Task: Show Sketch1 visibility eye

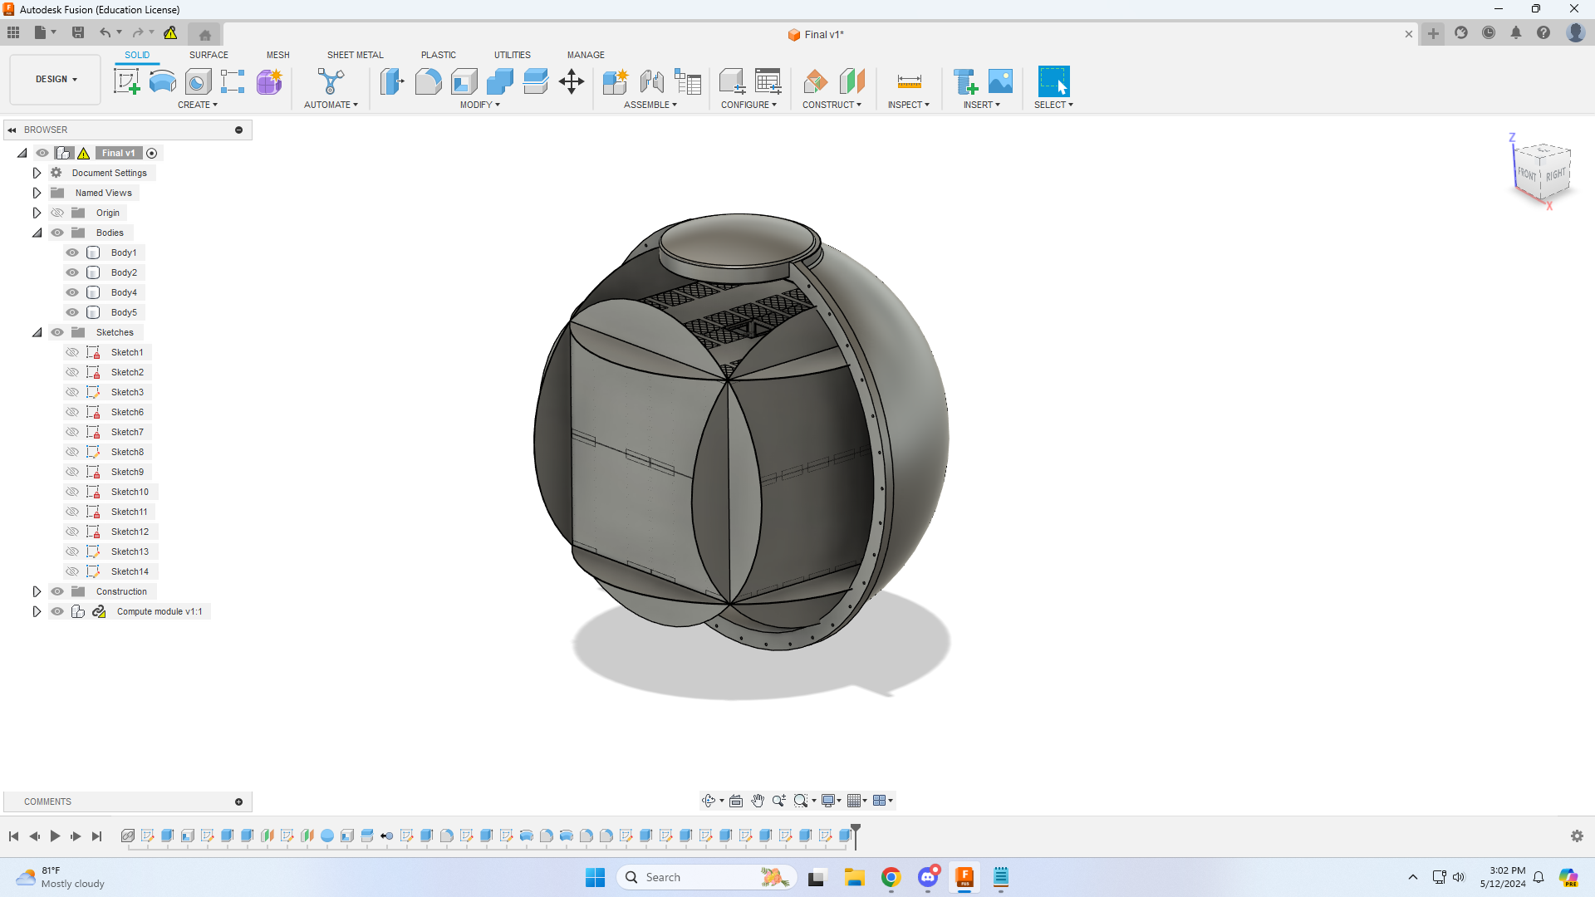Action: (x=72, y=352)
